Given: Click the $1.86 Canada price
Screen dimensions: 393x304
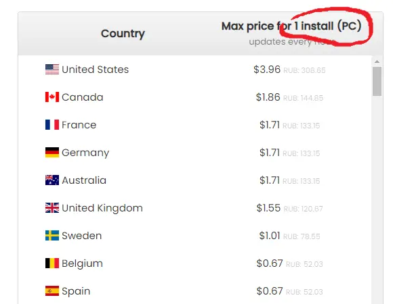Looking at the screenshot, I should coord(268,97).
